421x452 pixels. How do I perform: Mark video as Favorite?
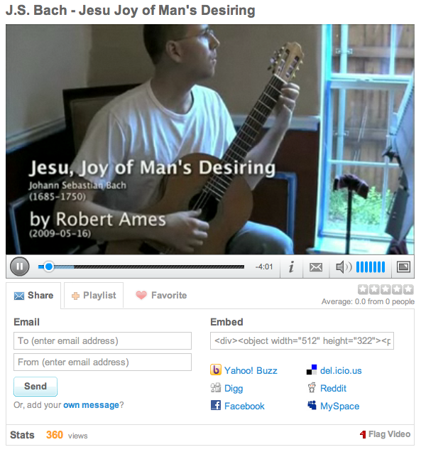click(x=161, y=296)
